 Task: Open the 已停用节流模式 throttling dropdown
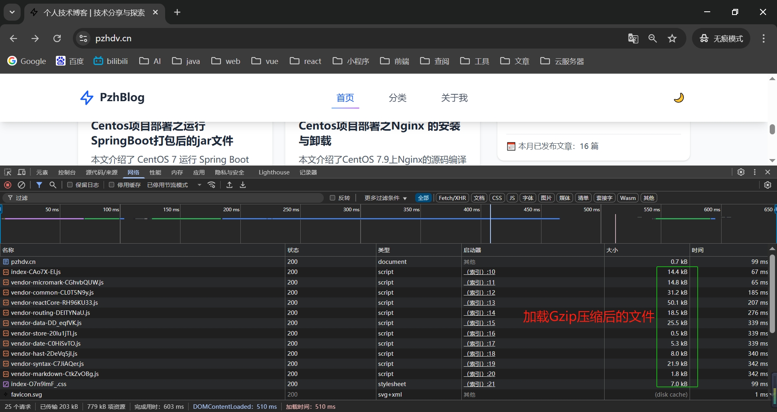pyautogui.click(x=174, y=185)
